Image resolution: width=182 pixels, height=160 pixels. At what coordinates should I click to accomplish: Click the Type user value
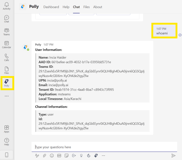click(x=51, y=114)
